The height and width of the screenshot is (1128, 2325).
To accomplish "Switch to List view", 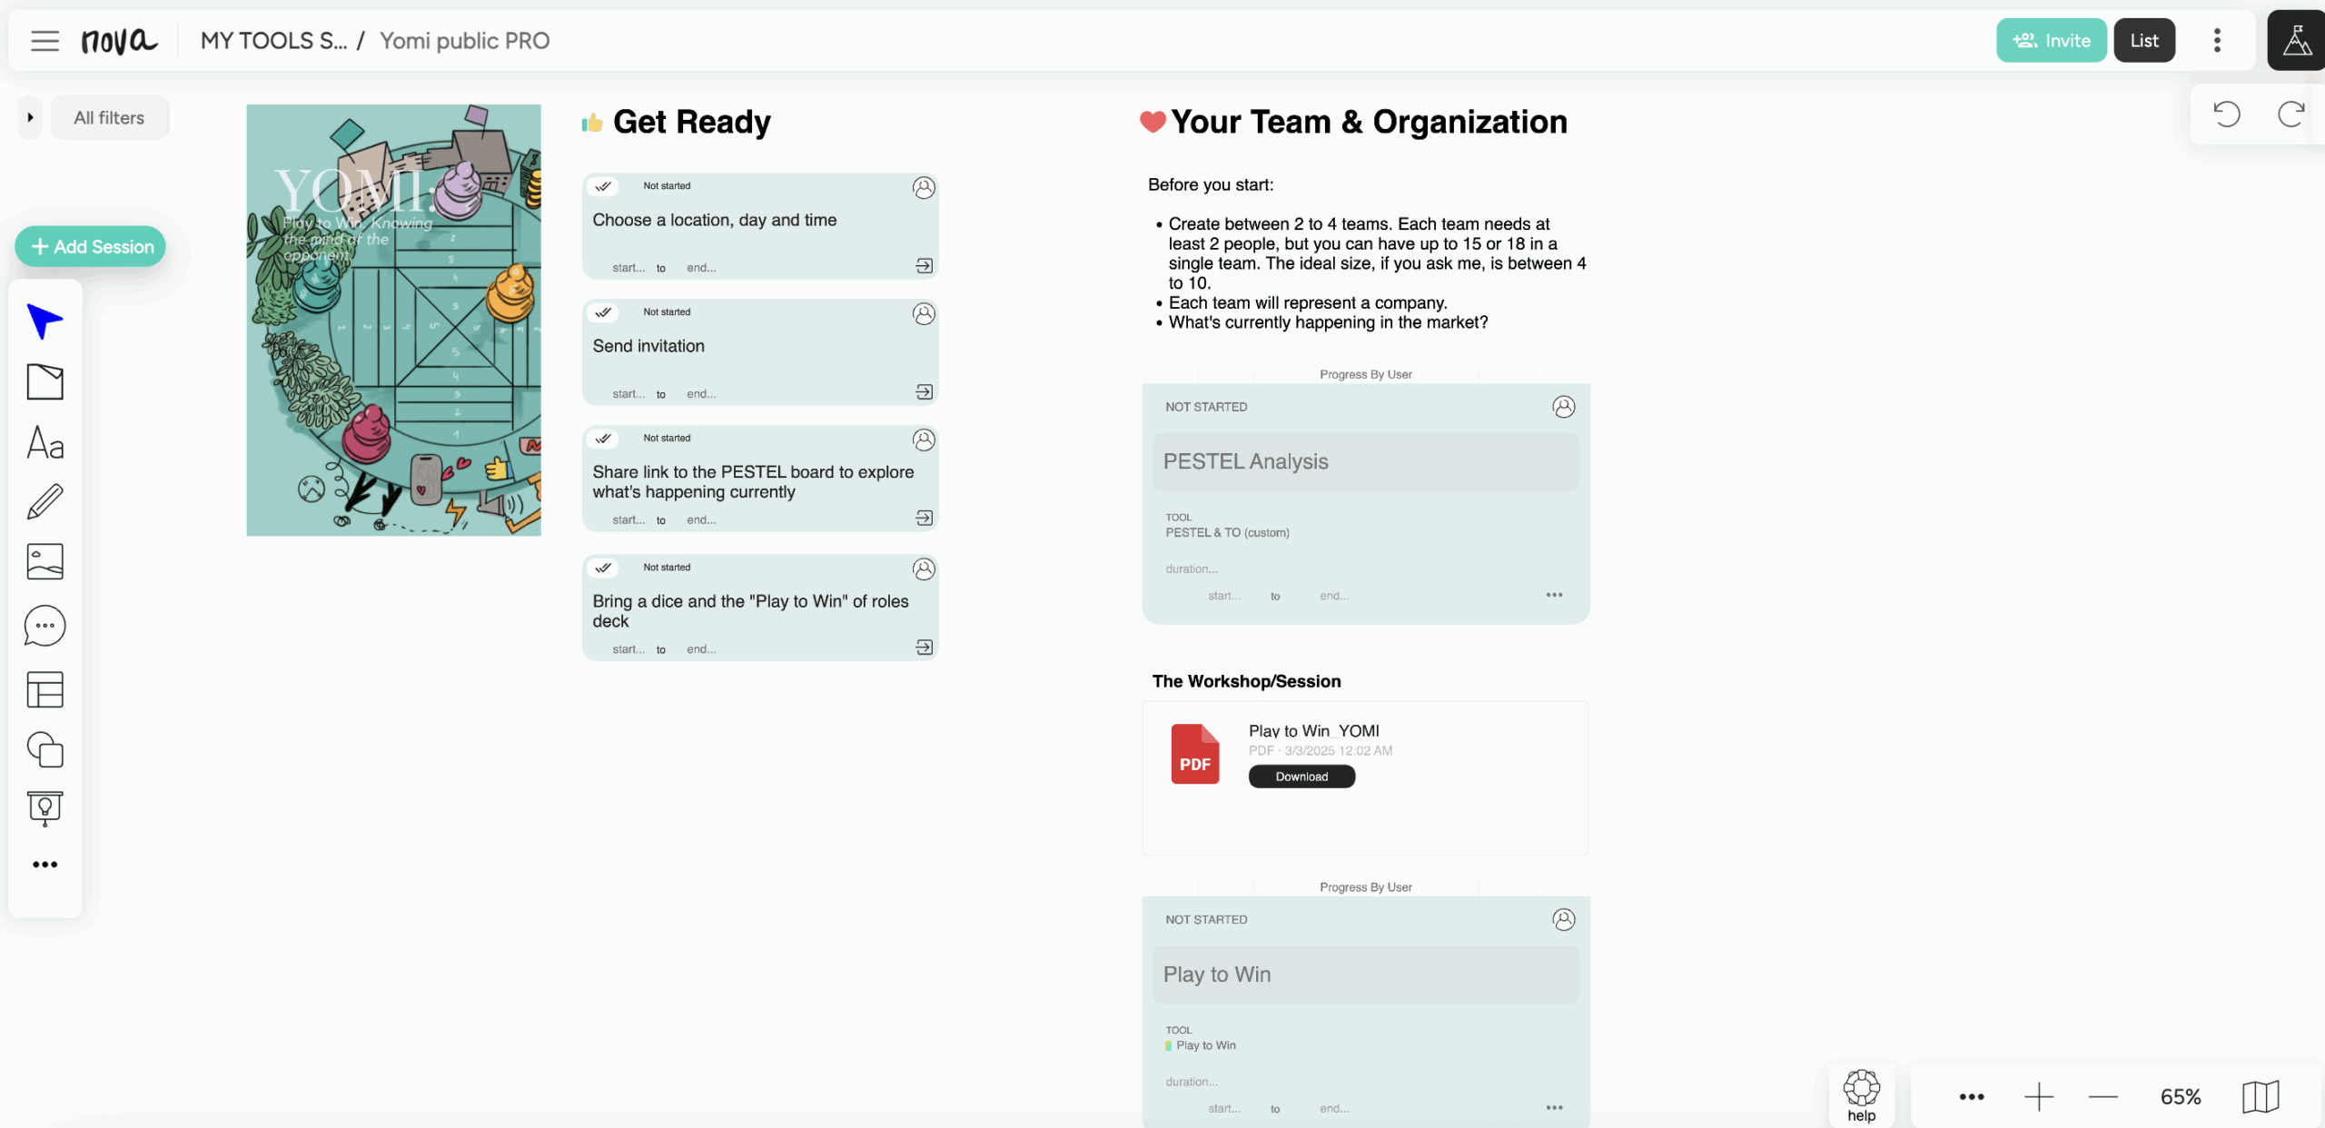I will coord(2143,41).
